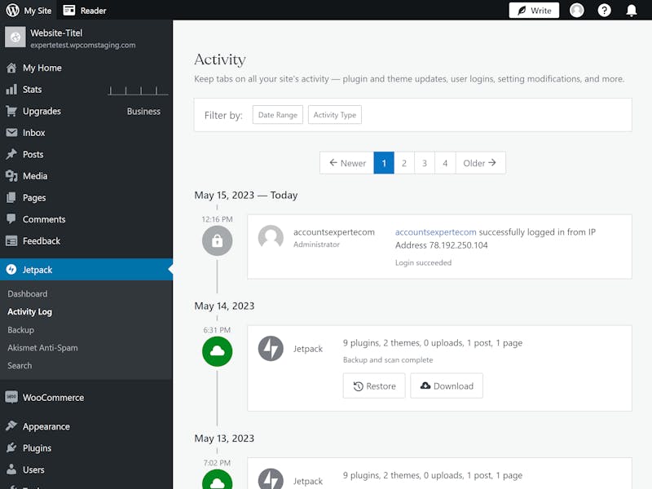Go to Newer activity page
The width and height of the screenshot is (652, 489).
[x=347, y=163]
